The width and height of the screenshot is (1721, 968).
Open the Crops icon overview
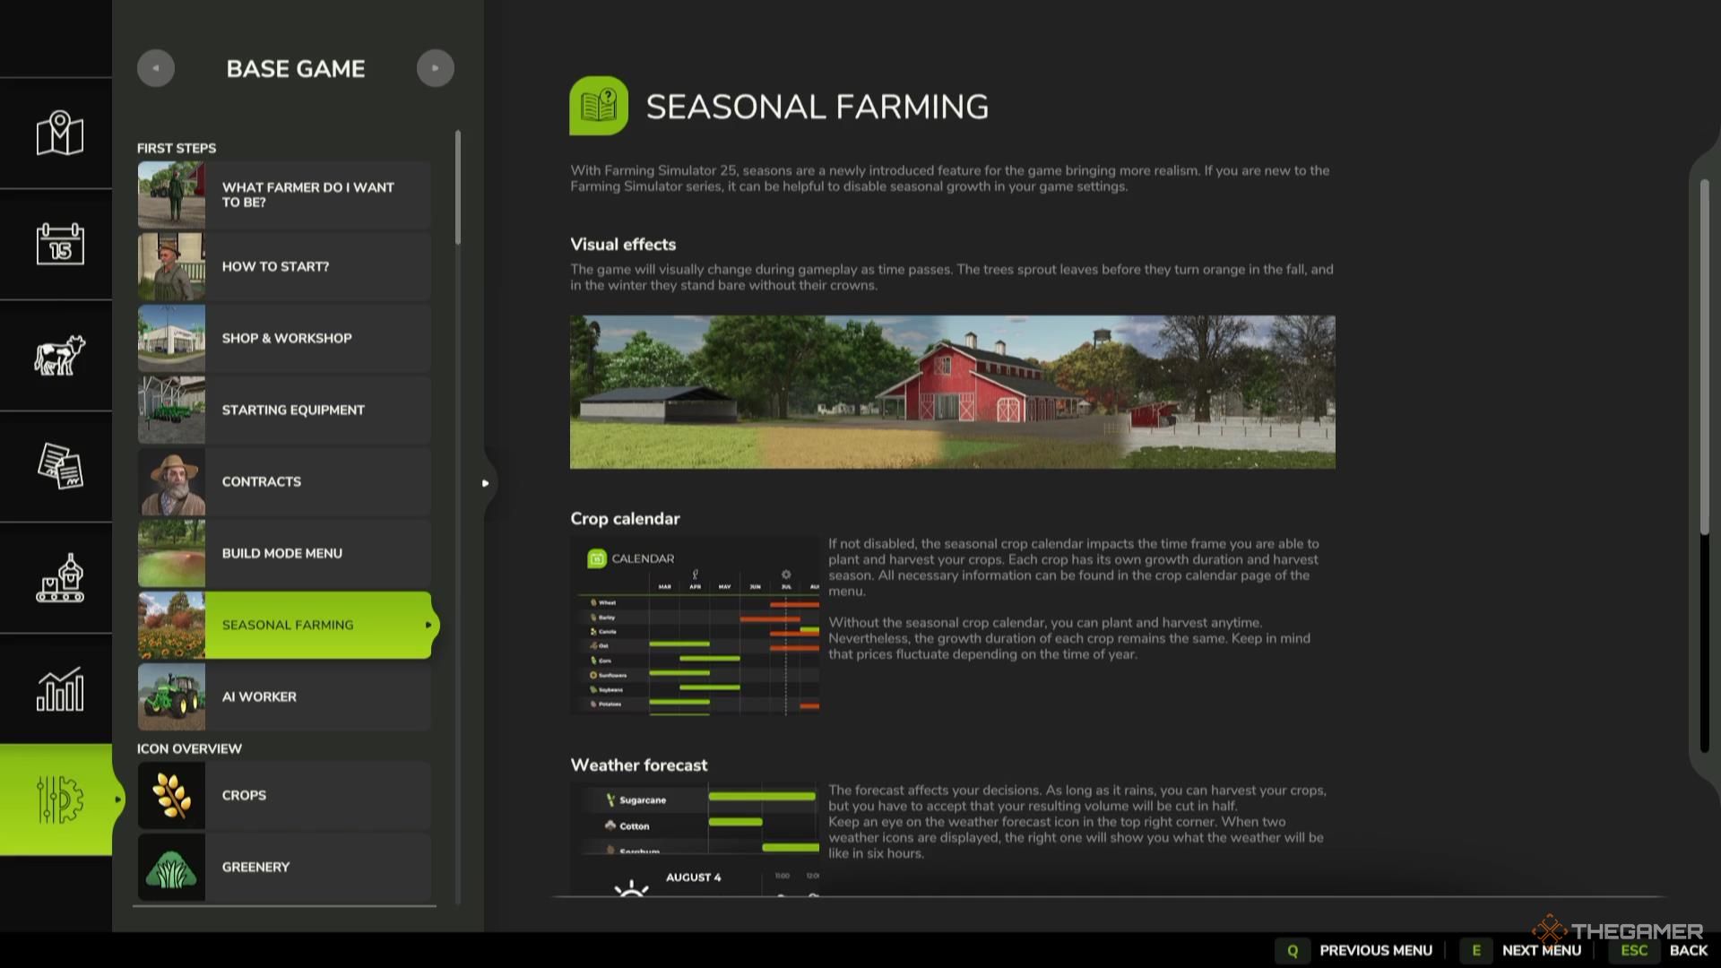pyautogui.click(x=284, y=796)
